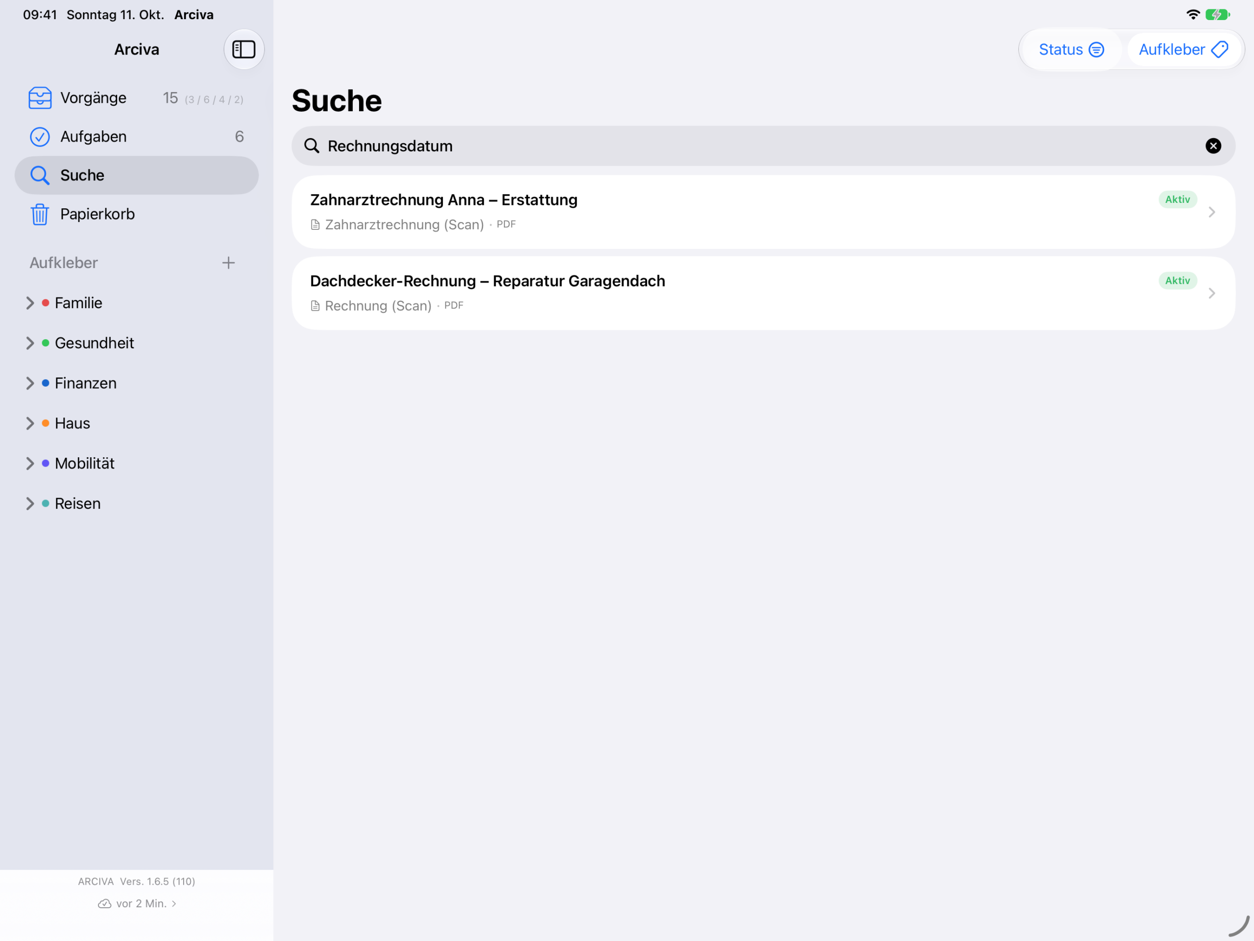Screen dimensions: 1254x941
Task: Click the Aufgaben checkmark circle icon
Action: pos(40,137)
